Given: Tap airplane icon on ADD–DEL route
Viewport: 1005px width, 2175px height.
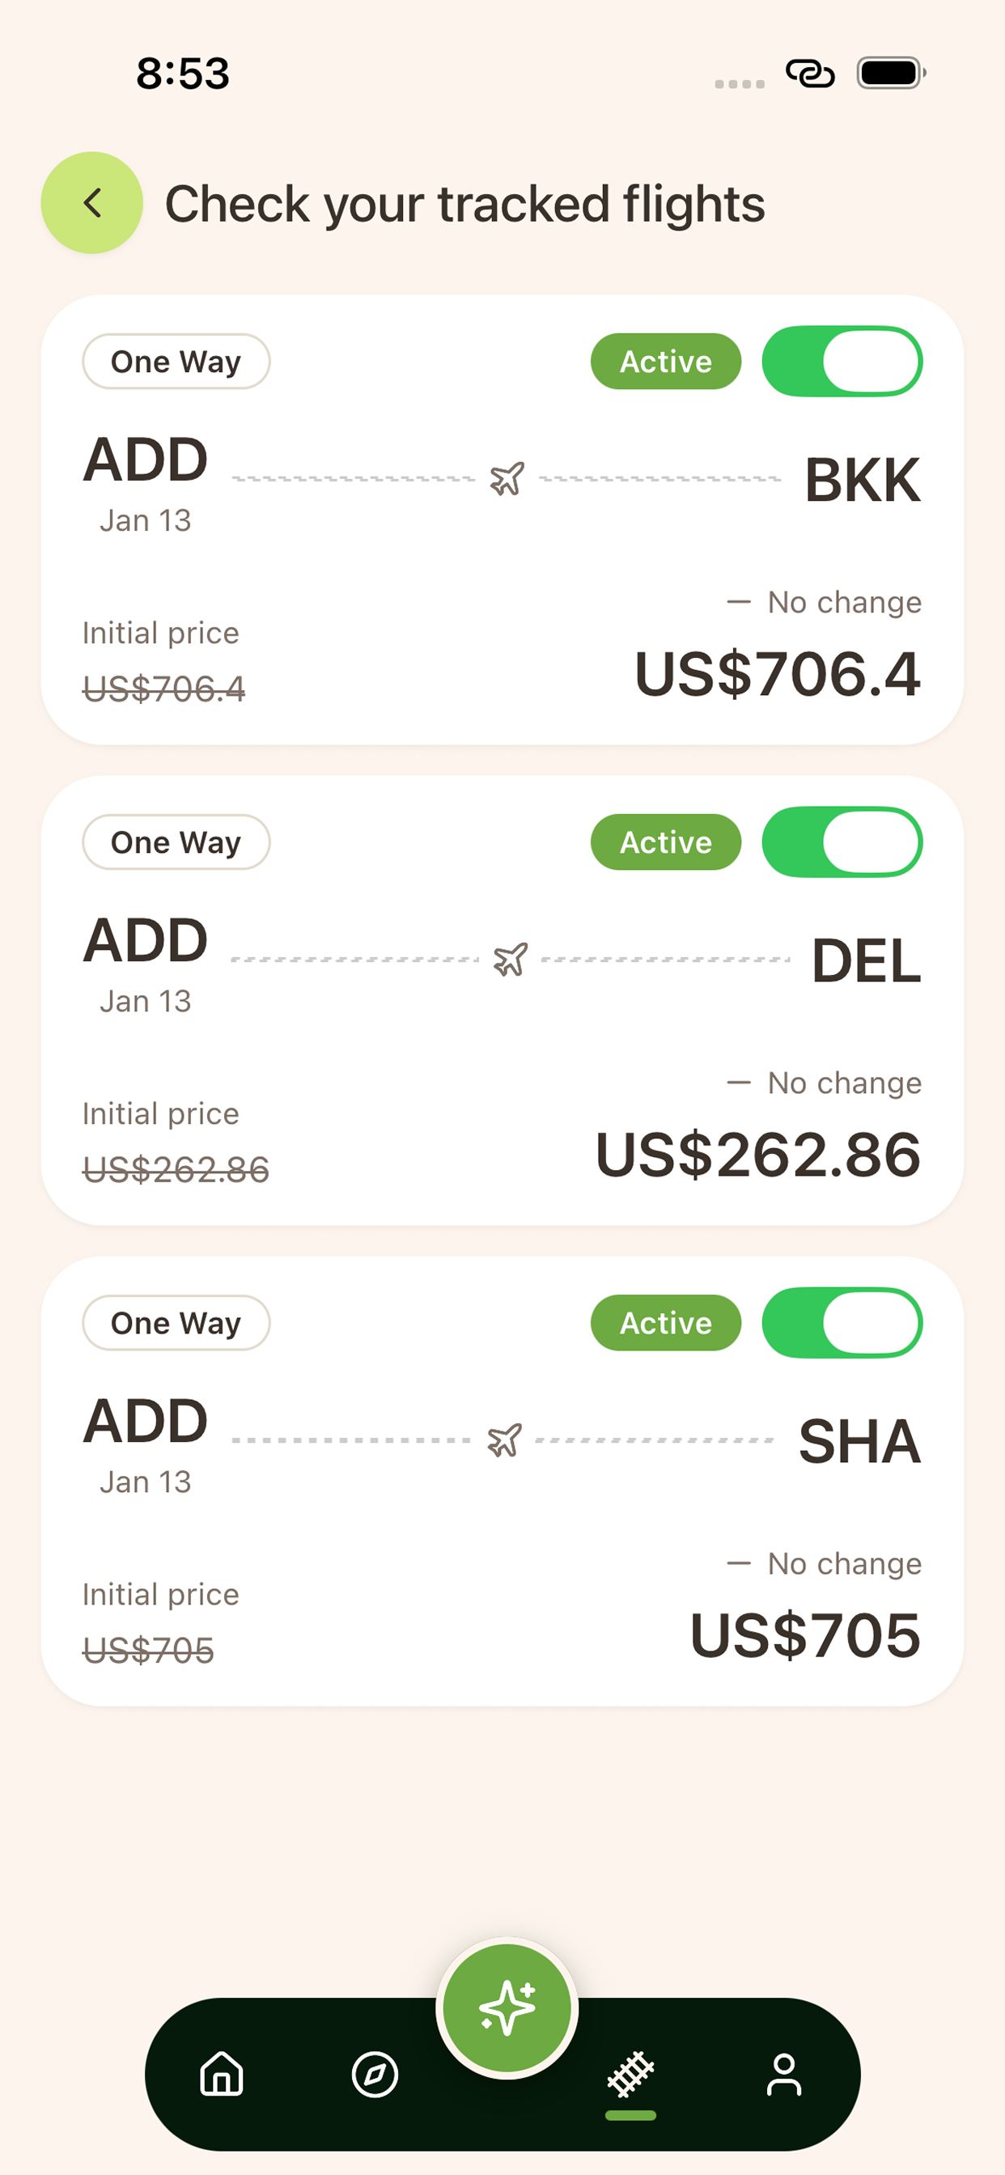Looking at the screenshot, I should pos(510,959).
